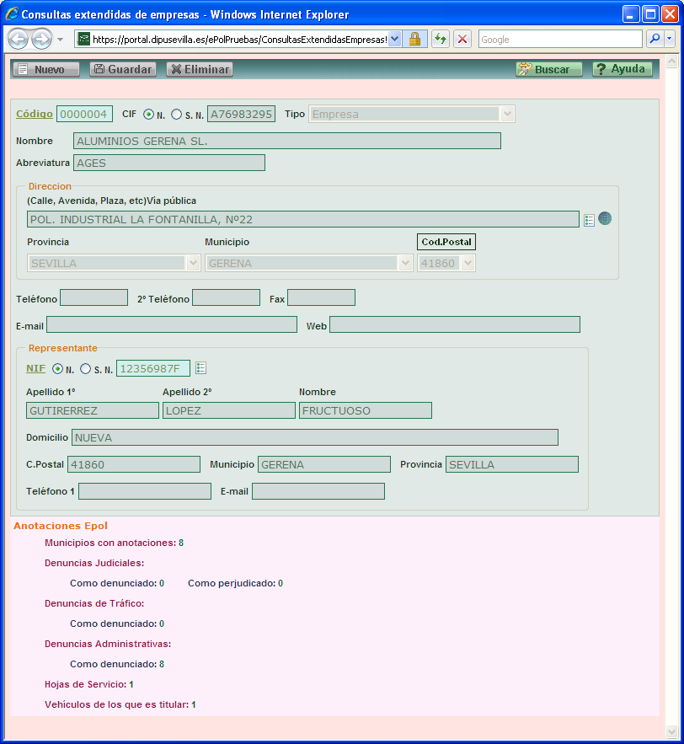The width and height of the screenshot is (684, 744).
Task: Expand the Tipo dropdown showing Empresa
Action: [x=507, y=115]
